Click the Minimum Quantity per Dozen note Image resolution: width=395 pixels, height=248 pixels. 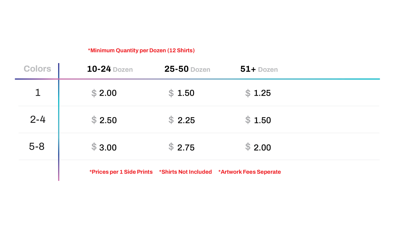[x=141, y=50]
